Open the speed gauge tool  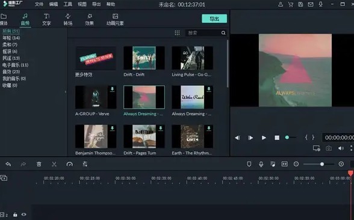70,164
